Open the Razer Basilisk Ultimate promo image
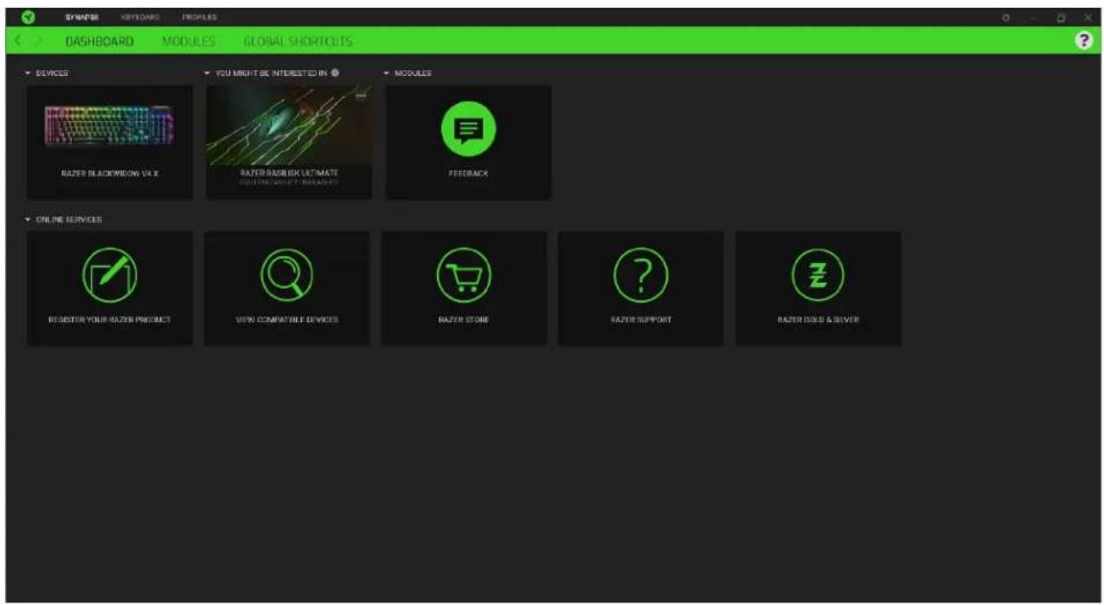 pos(289,125)
